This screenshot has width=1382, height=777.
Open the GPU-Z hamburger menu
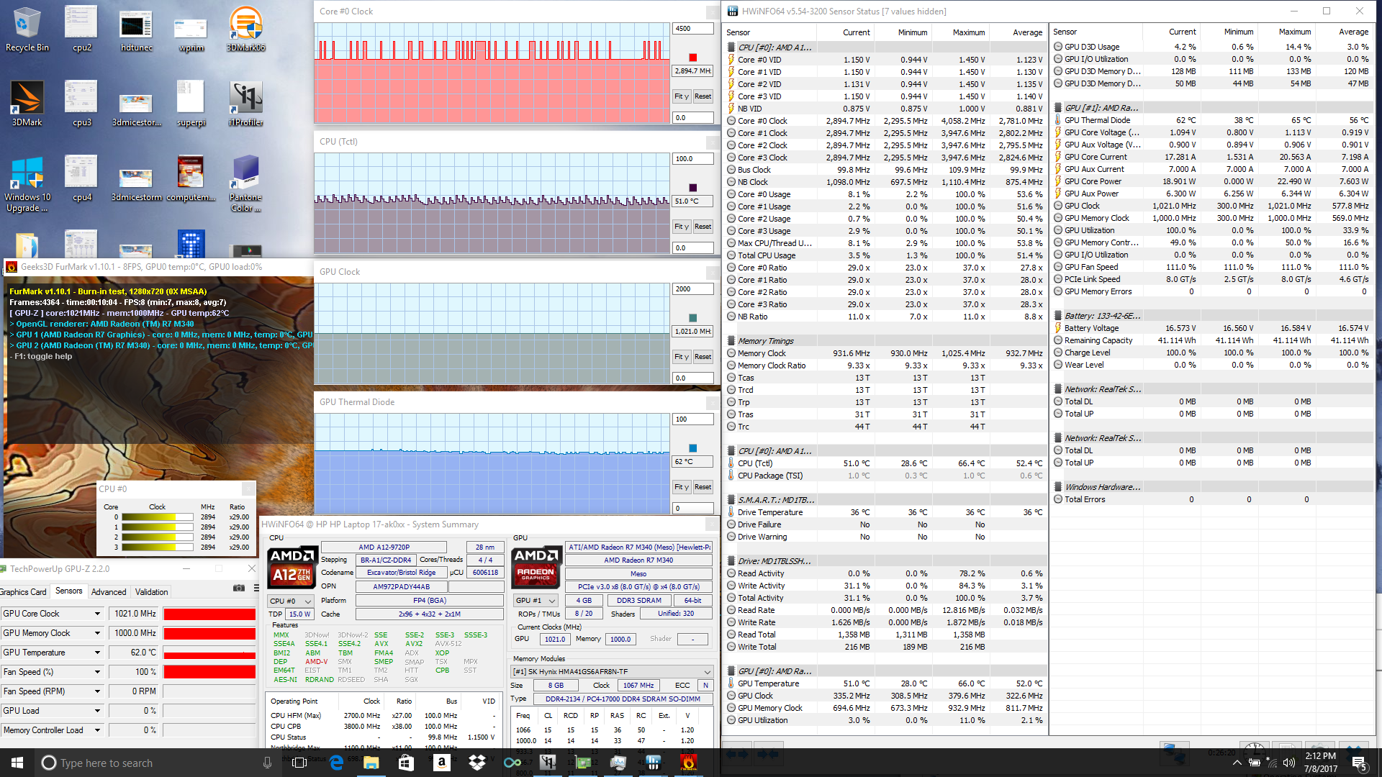256,588
